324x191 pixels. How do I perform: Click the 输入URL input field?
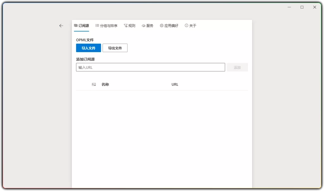tap(150, 67)
